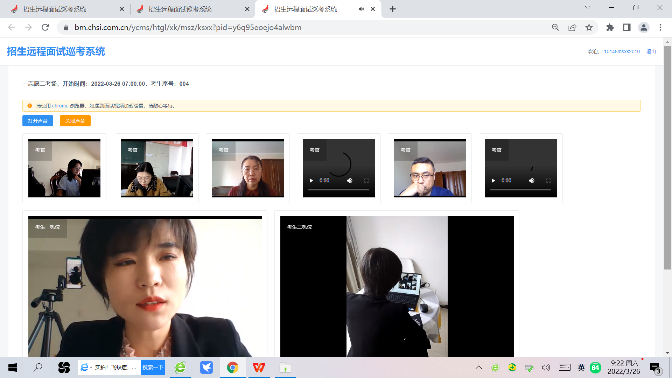Click 打开声音 button
Screen dimensions: 672x378
click(38, 121)
